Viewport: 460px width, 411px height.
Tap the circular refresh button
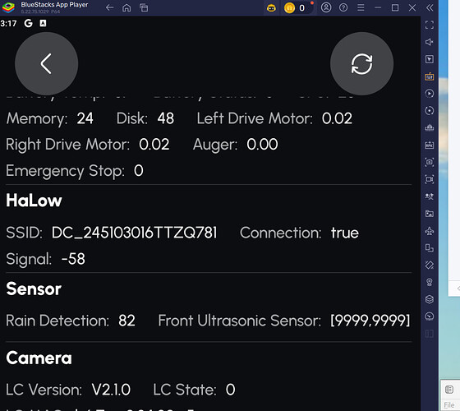click(x=361, y=63)
